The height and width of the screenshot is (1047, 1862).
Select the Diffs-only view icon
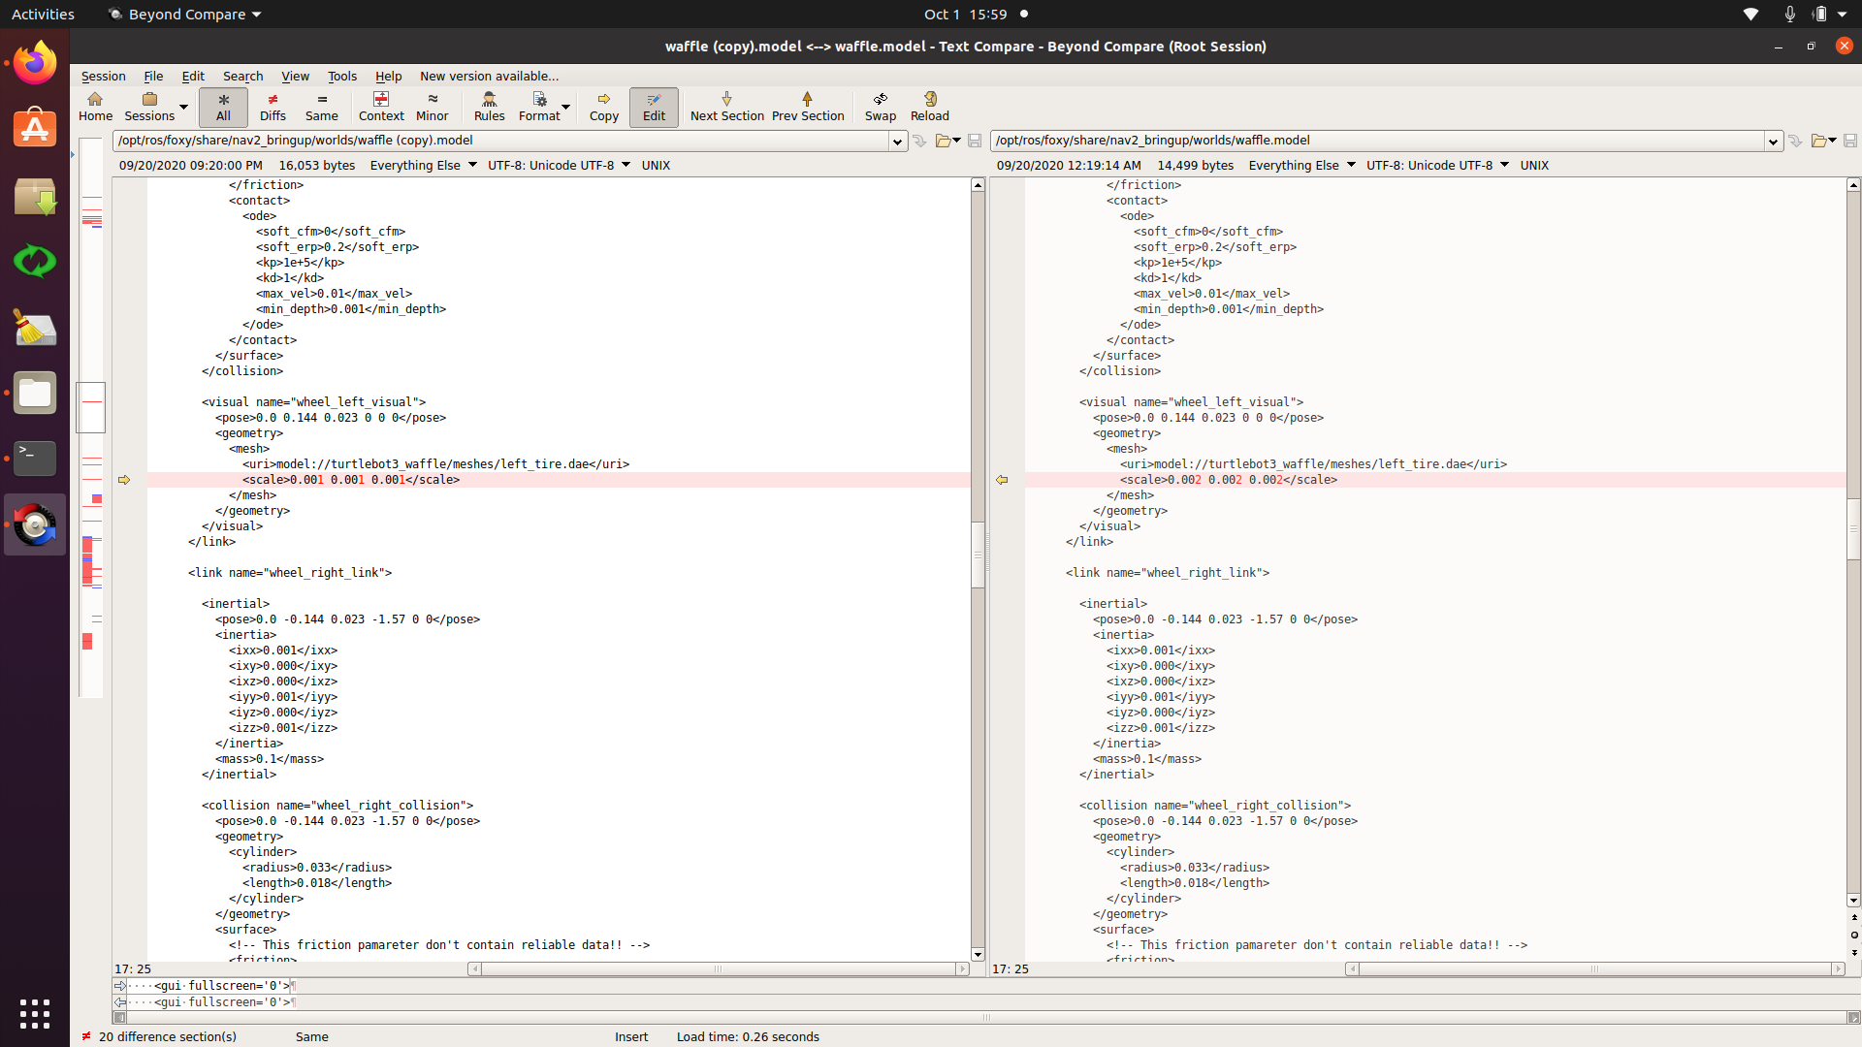[272, 105]
